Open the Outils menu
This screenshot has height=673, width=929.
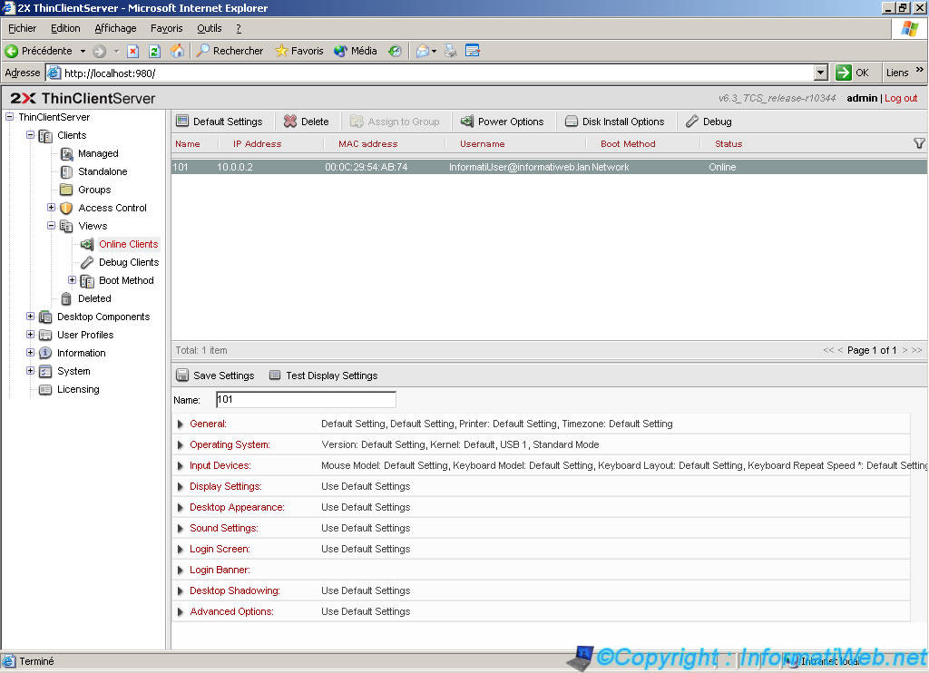210,28
